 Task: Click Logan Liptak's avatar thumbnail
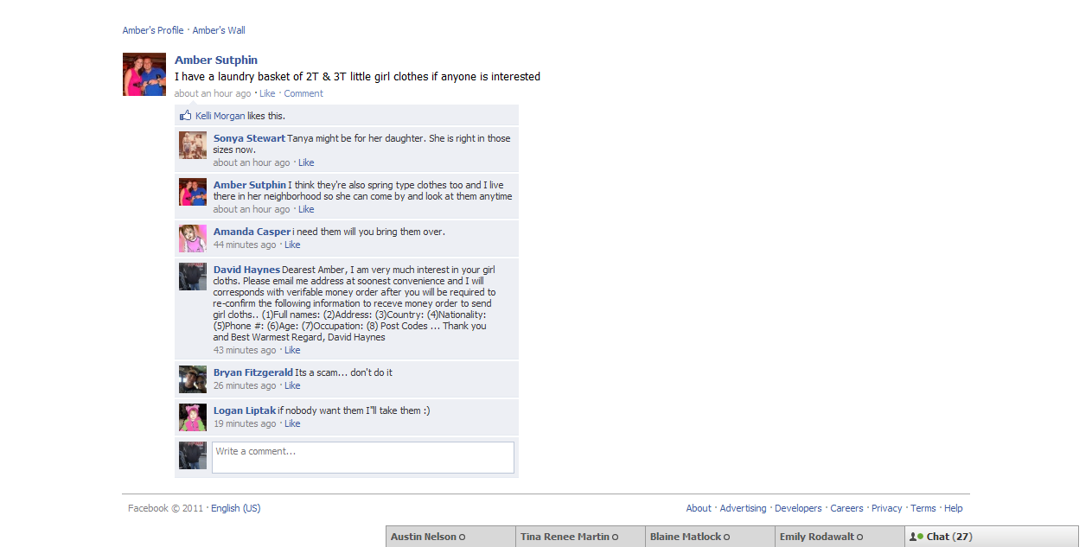[x=193, y=417]
